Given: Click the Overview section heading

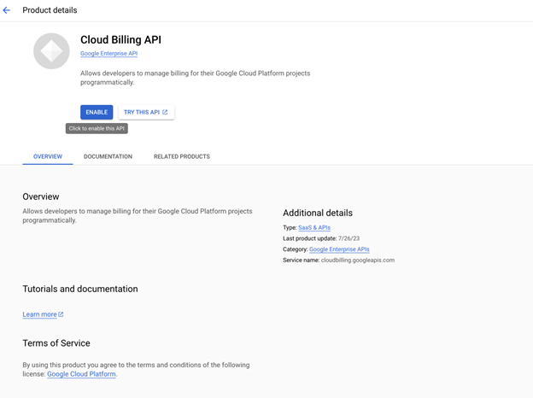Looking at the screenshot, I should [41, 196].
